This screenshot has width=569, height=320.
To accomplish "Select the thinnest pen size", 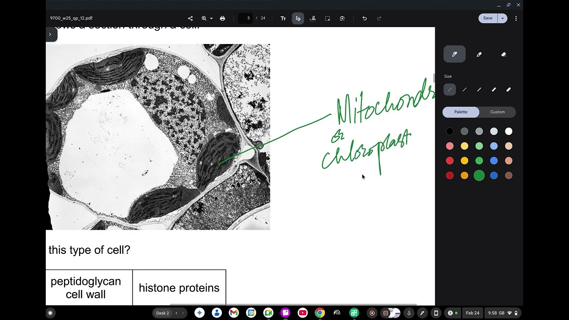I will 449,89.
